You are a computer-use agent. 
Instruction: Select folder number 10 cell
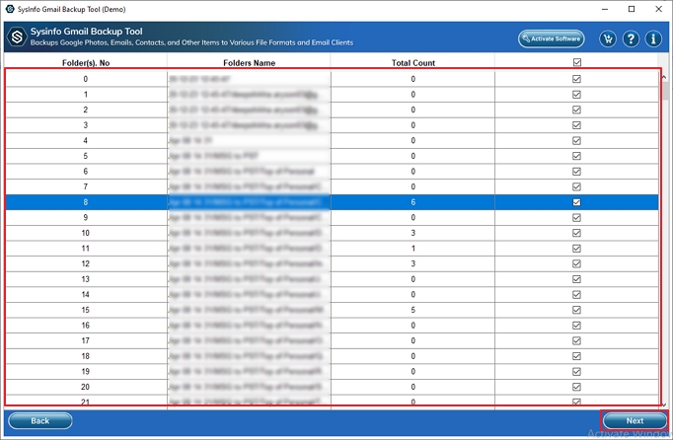(86, 233)
